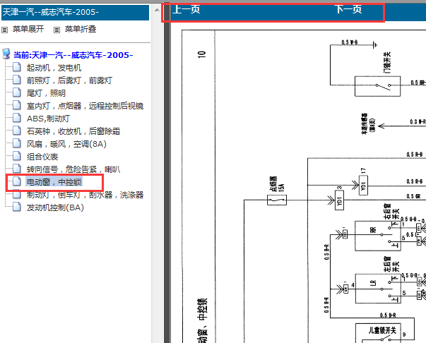Click the page icon beside 风扇，暖风，空调(8A)
The image size is (426, 343).
pos(17,143)
